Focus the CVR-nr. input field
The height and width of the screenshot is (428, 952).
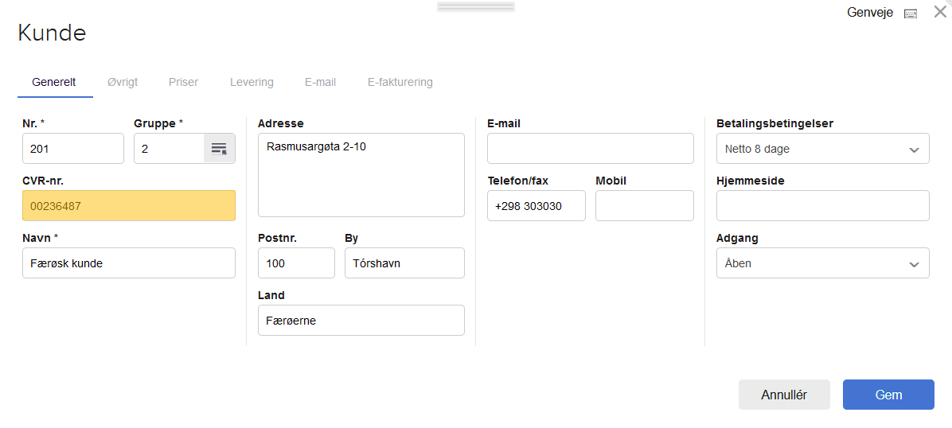pos(129,206)
